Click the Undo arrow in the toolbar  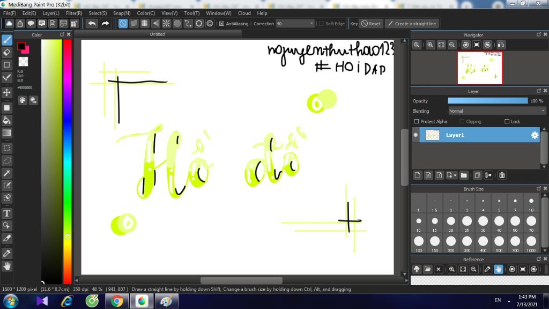[x=92, y=24]
